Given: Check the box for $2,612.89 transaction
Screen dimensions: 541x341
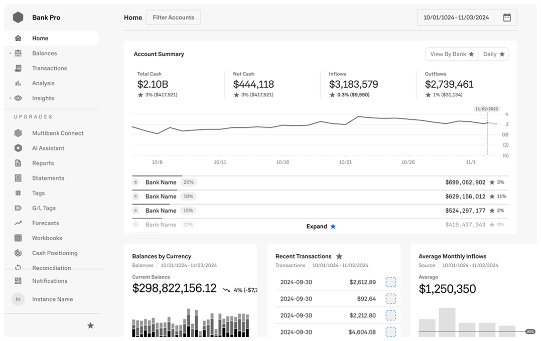Looking at the screenshot, I should (390, 282).
